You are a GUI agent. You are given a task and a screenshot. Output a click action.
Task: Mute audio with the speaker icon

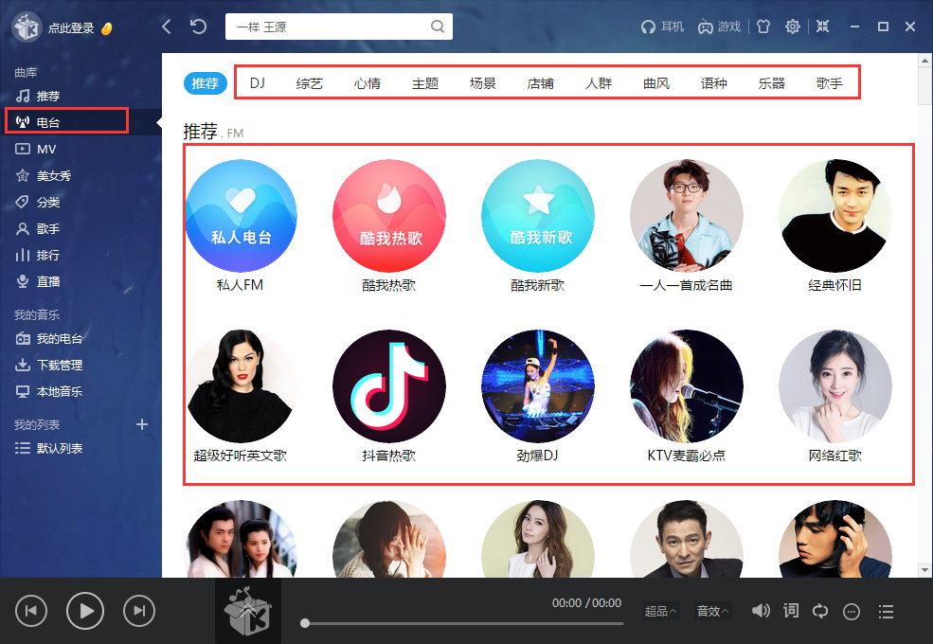(761, 611)
